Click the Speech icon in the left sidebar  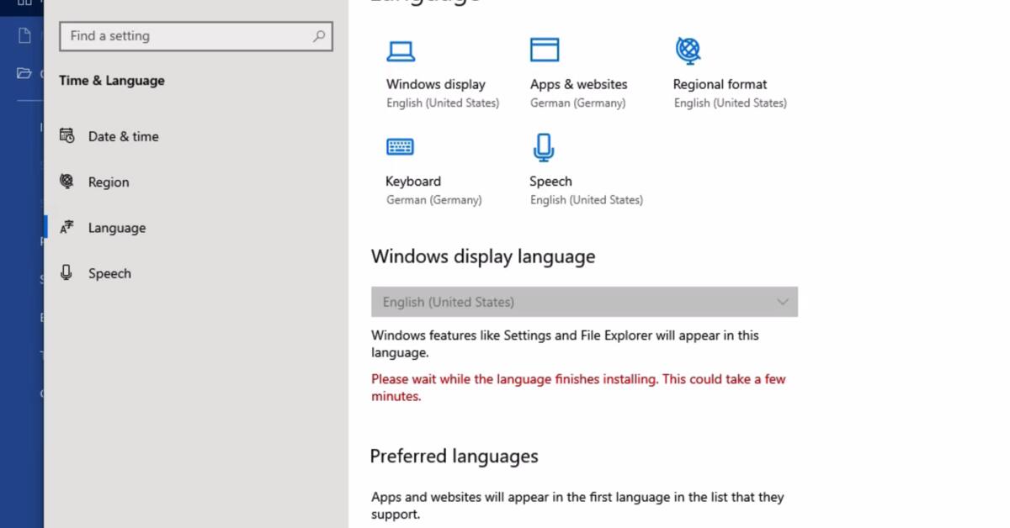(66, 272)
